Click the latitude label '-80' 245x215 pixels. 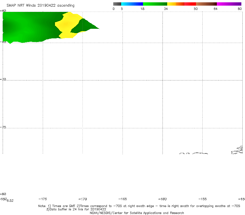[3, 194]
